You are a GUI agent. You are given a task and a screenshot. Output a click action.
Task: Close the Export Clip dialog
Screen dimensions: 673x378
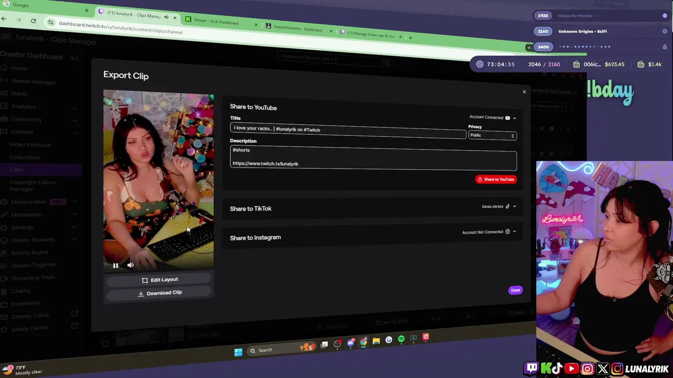[x=524, y=92]
